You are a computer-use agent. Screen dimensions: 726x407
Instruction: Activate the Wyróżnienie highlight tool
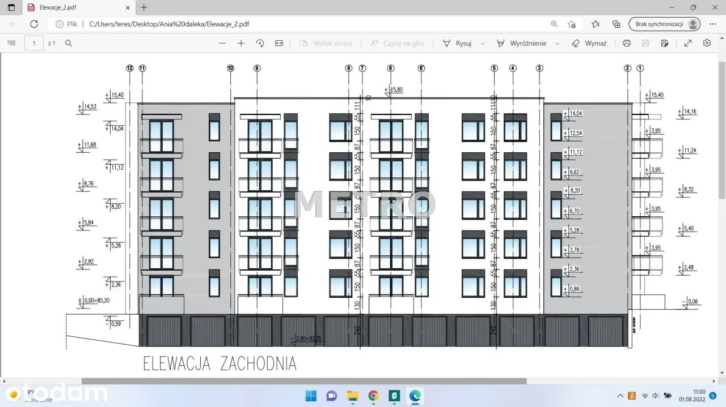[x=521, y=43]
